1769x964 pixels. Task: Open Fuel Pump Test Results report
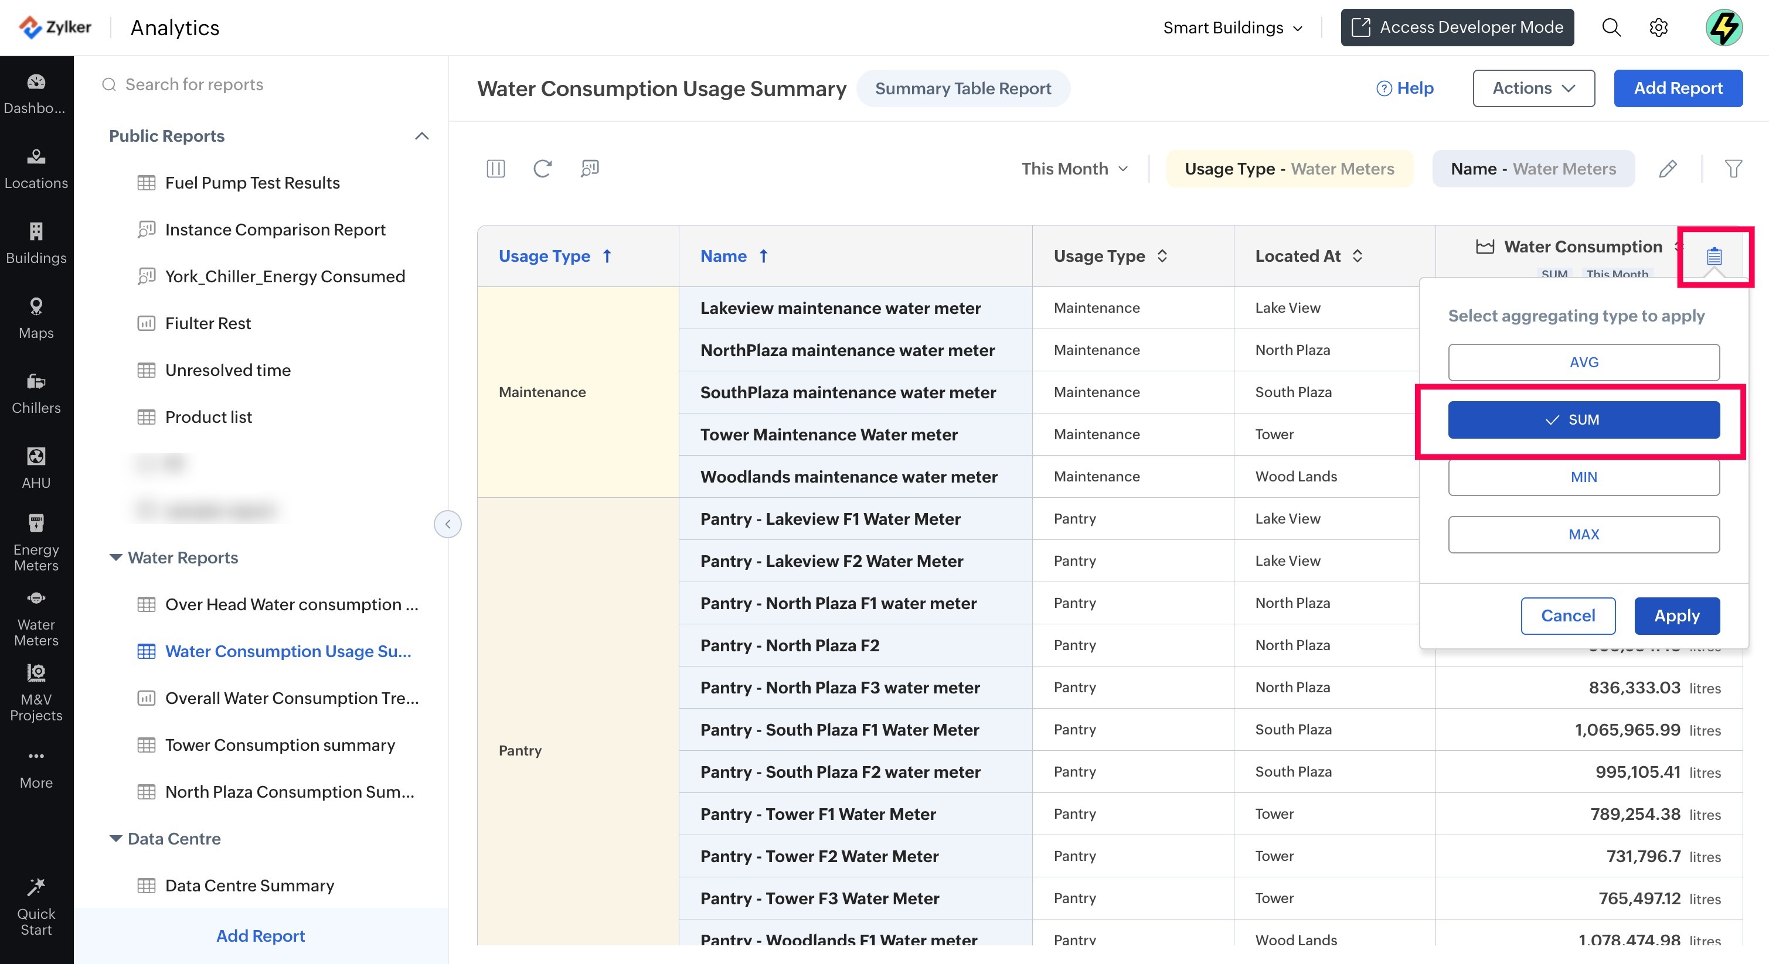coord(252,183)
